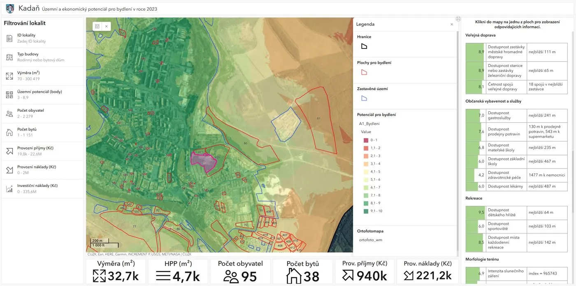Open the Investiční náklady filter

pos(43,189)
